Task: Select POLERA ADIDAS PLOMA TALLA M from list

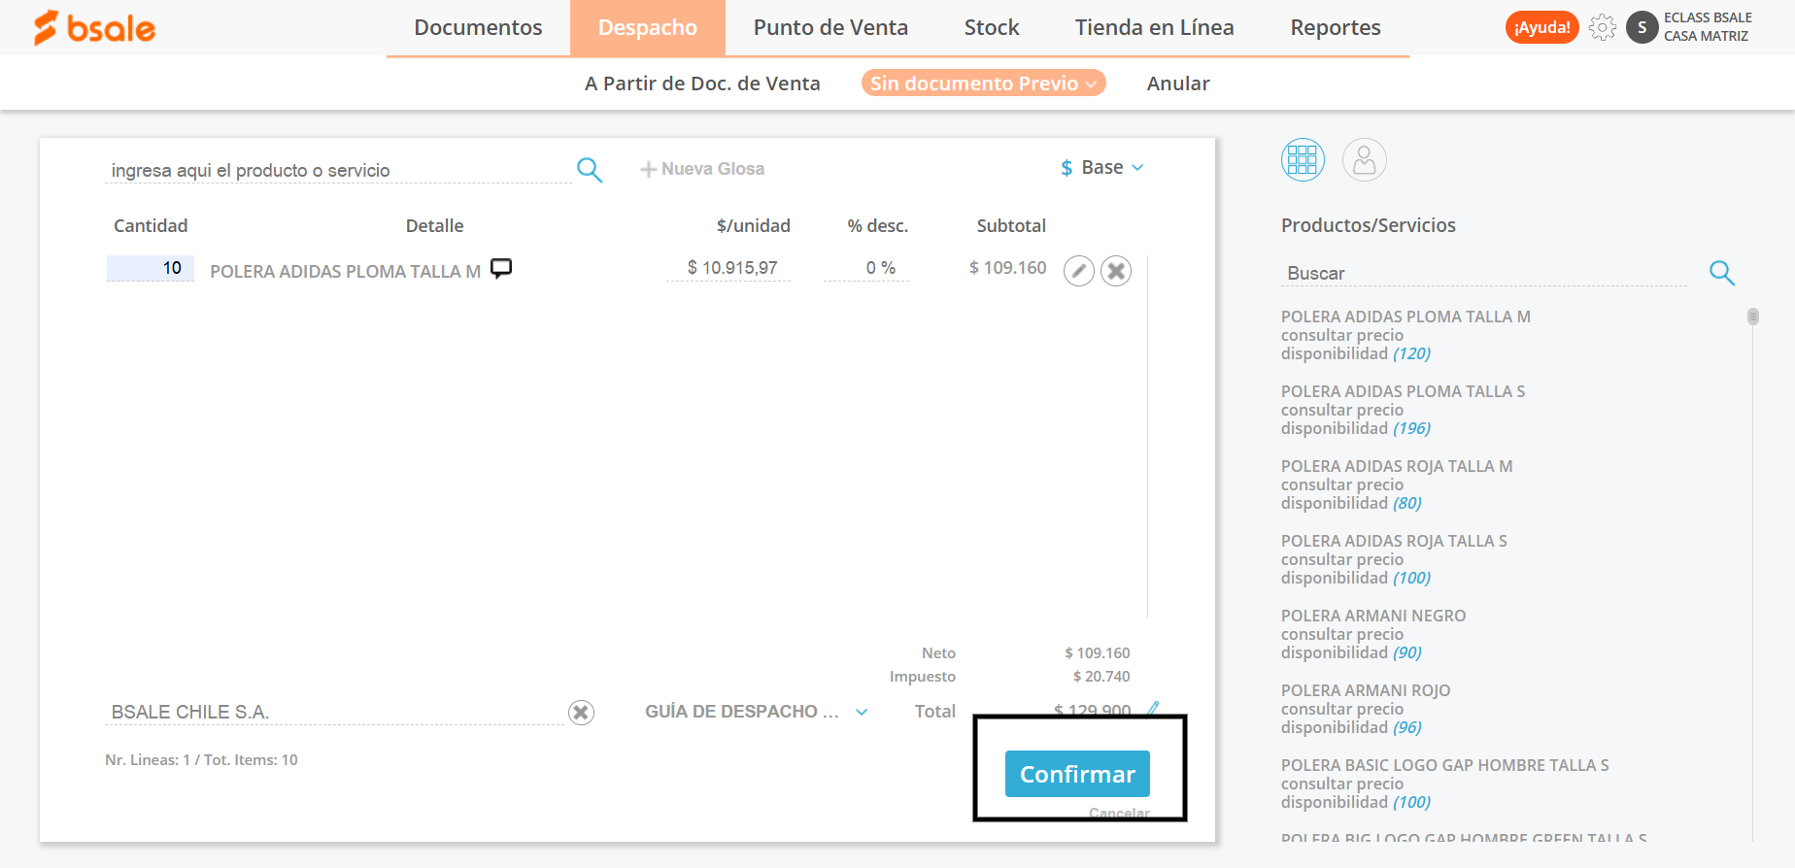Action: [1406, 317]
